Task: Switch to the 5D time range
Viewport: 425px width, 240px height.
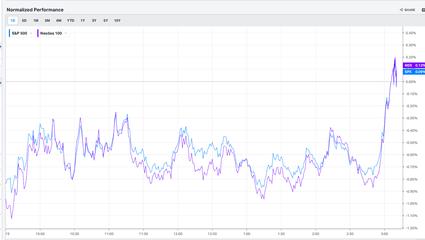Action: click(x=24, y=21)
